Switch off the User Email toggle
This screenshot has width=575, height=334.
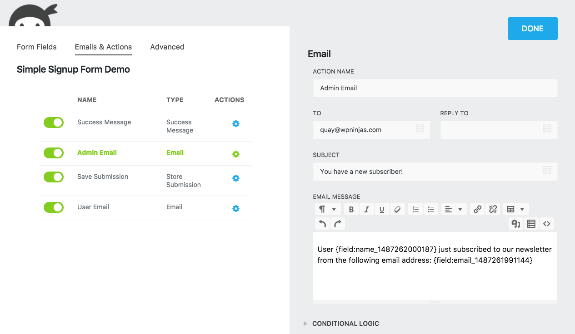(54, 207)
